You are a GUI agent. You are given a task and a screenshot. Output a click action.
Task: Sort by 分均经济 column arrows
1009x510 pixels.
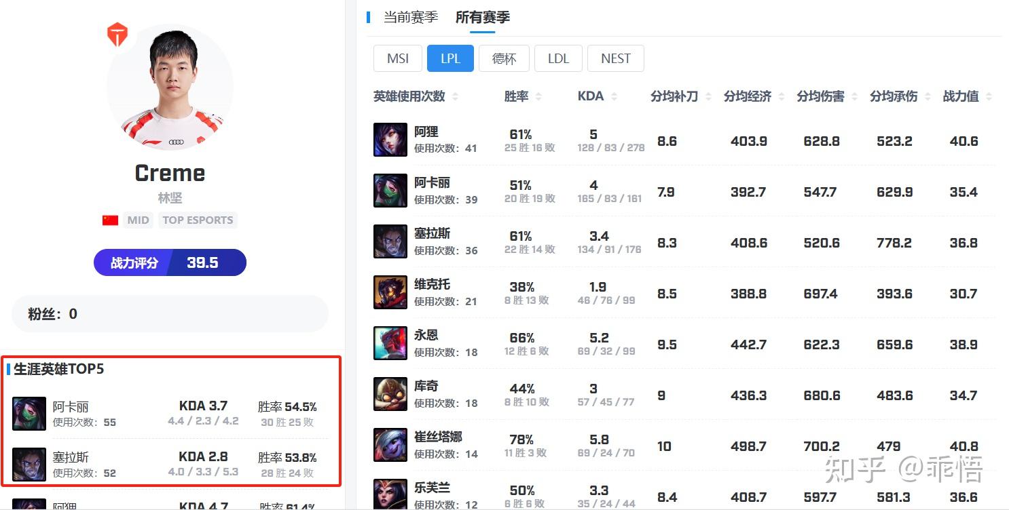tap(782, 97)
